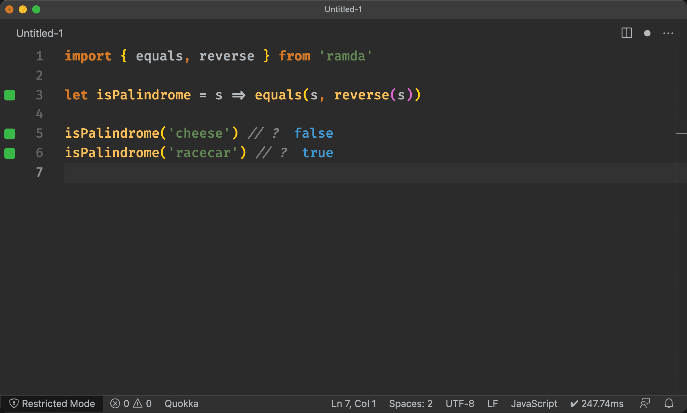
Task: Open the errors and warnings problems indicator
Action: 131,404
